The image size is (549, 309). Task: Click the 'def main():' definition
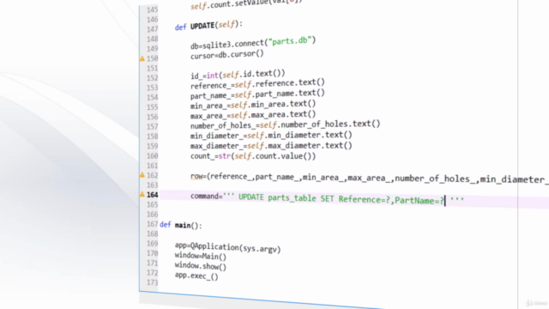[x=181, y=225]
